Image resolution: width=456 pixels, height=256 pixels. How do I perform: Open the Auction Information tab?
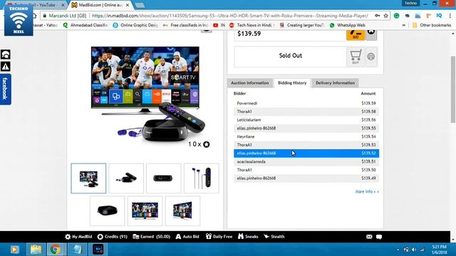[x=250, y=83]
